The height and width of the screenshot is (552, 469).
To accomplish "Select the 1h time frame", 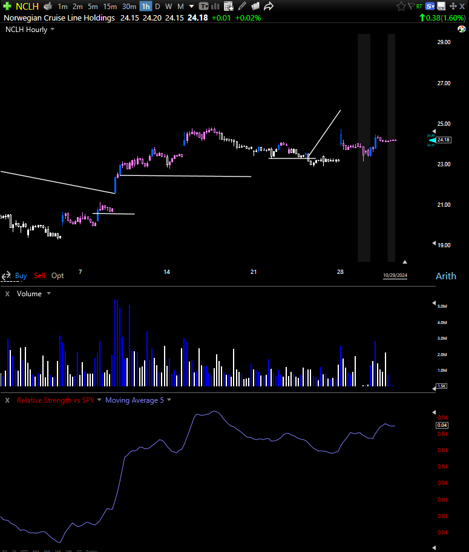I will pos(145,6).
